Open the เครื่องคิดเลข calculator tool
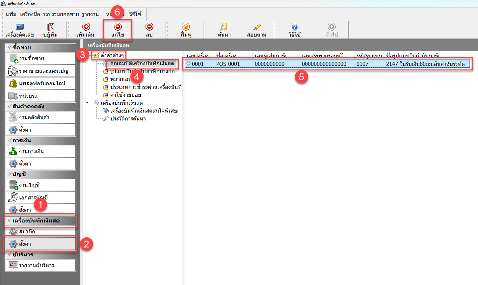478x285 pixels. [x=19, y=27]
